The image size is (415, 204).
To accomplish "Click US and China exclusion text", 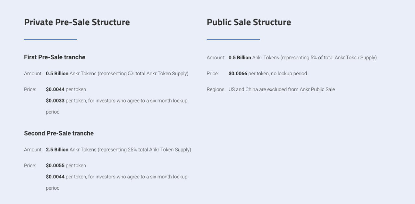I will [282, 90].
